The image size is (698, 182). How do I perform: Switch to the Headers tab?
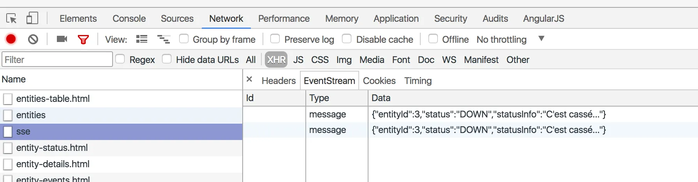pos(278,80)
